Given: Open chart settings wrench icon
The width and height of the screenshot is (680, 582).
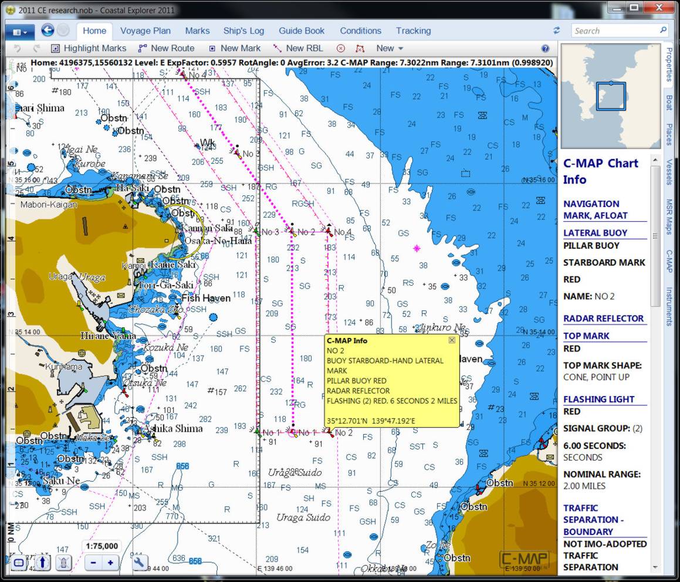Looking at the screenshot, I should click(140, 563).
